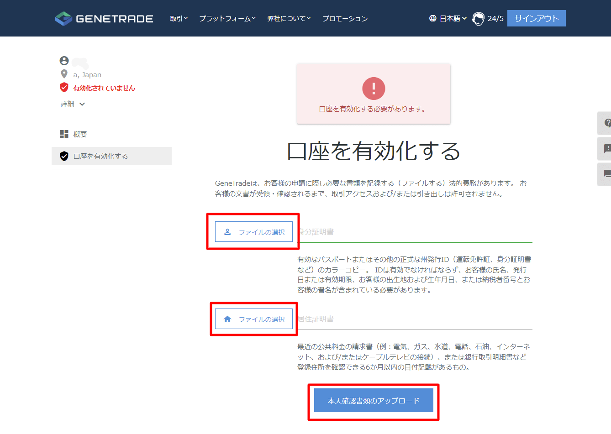Click the red exclamation warning icon
Viewport: 611px width, 434px height.
tap(374, 88)
